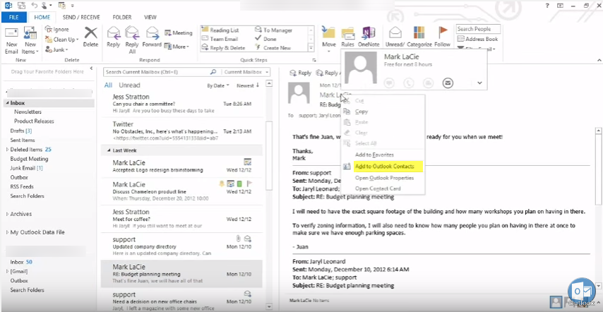Click the undo arrow in quick access toolbar
Screen dimensions: 603x312
point(35,6)
